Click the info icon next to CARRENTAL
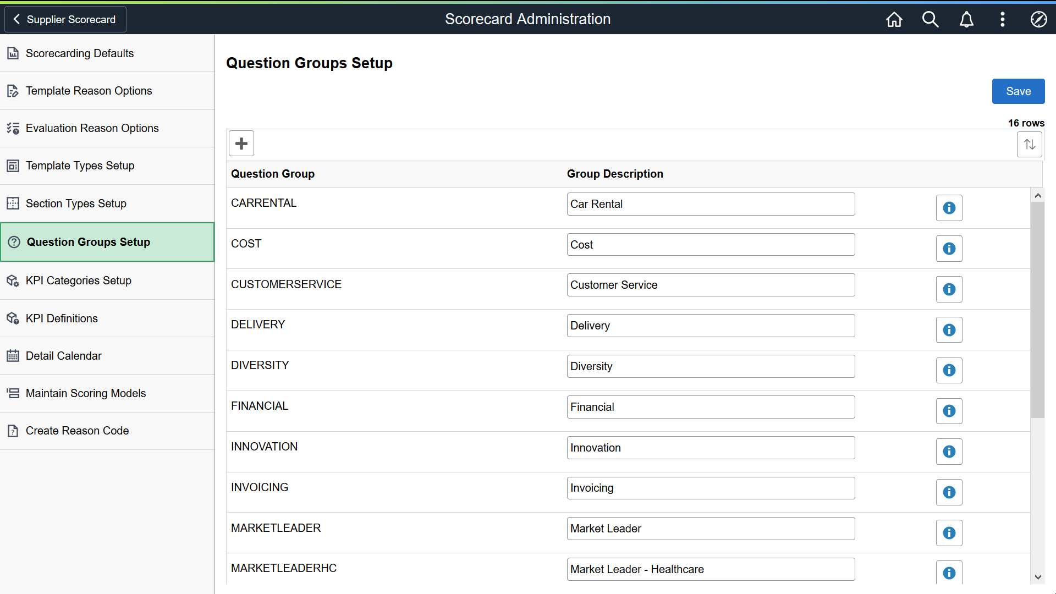Image resolution: width=1056 pixels, height=594 pixels. click(x=949, y=208)
